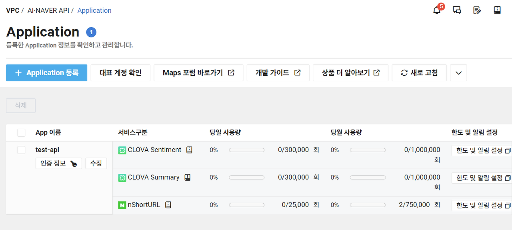This screenshot has width=512, height=230.
Task: Refresh with the 새로 고침 button
Action: point(419,73)
